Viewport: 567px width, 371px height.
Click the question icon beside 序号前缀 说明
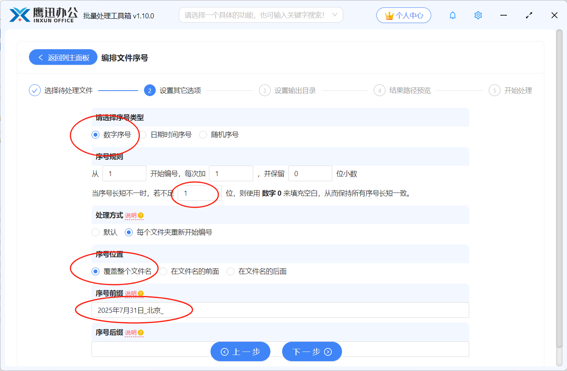click(141, 294)
